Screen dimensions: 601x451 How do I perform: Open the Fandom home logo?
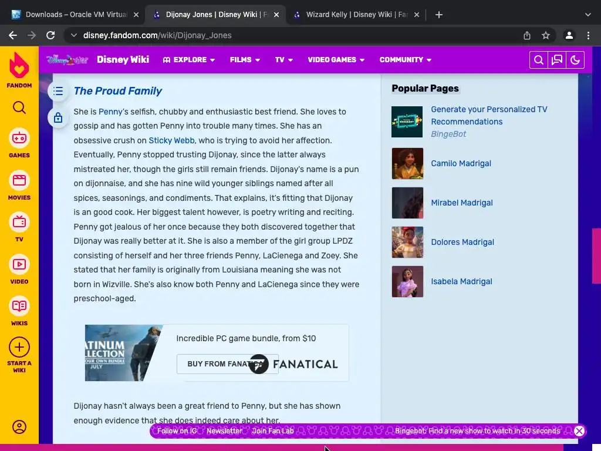[19, 69]
